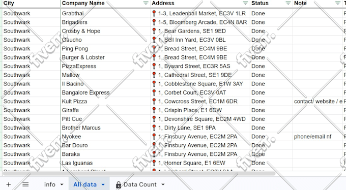Select the Ping Pong company cell
Viewport: 346px width, 190px height.
point(105,49)
